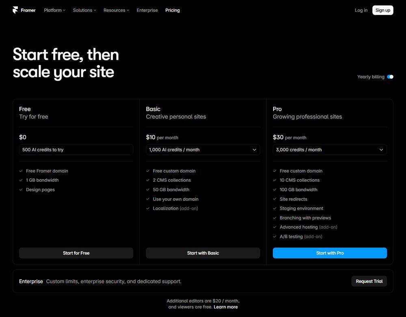The width and height of the screenshot is (406, 317).
Task: Click the Creative personal sites subtitle
Action: point(176,117)
